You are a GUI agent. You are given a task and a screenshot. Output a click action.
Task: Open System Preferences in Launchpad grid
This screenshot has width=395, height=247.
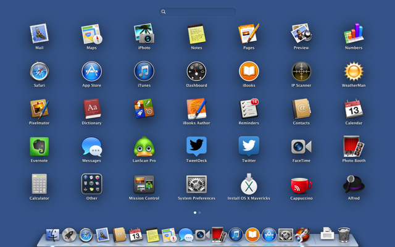[x=196, y=185]
